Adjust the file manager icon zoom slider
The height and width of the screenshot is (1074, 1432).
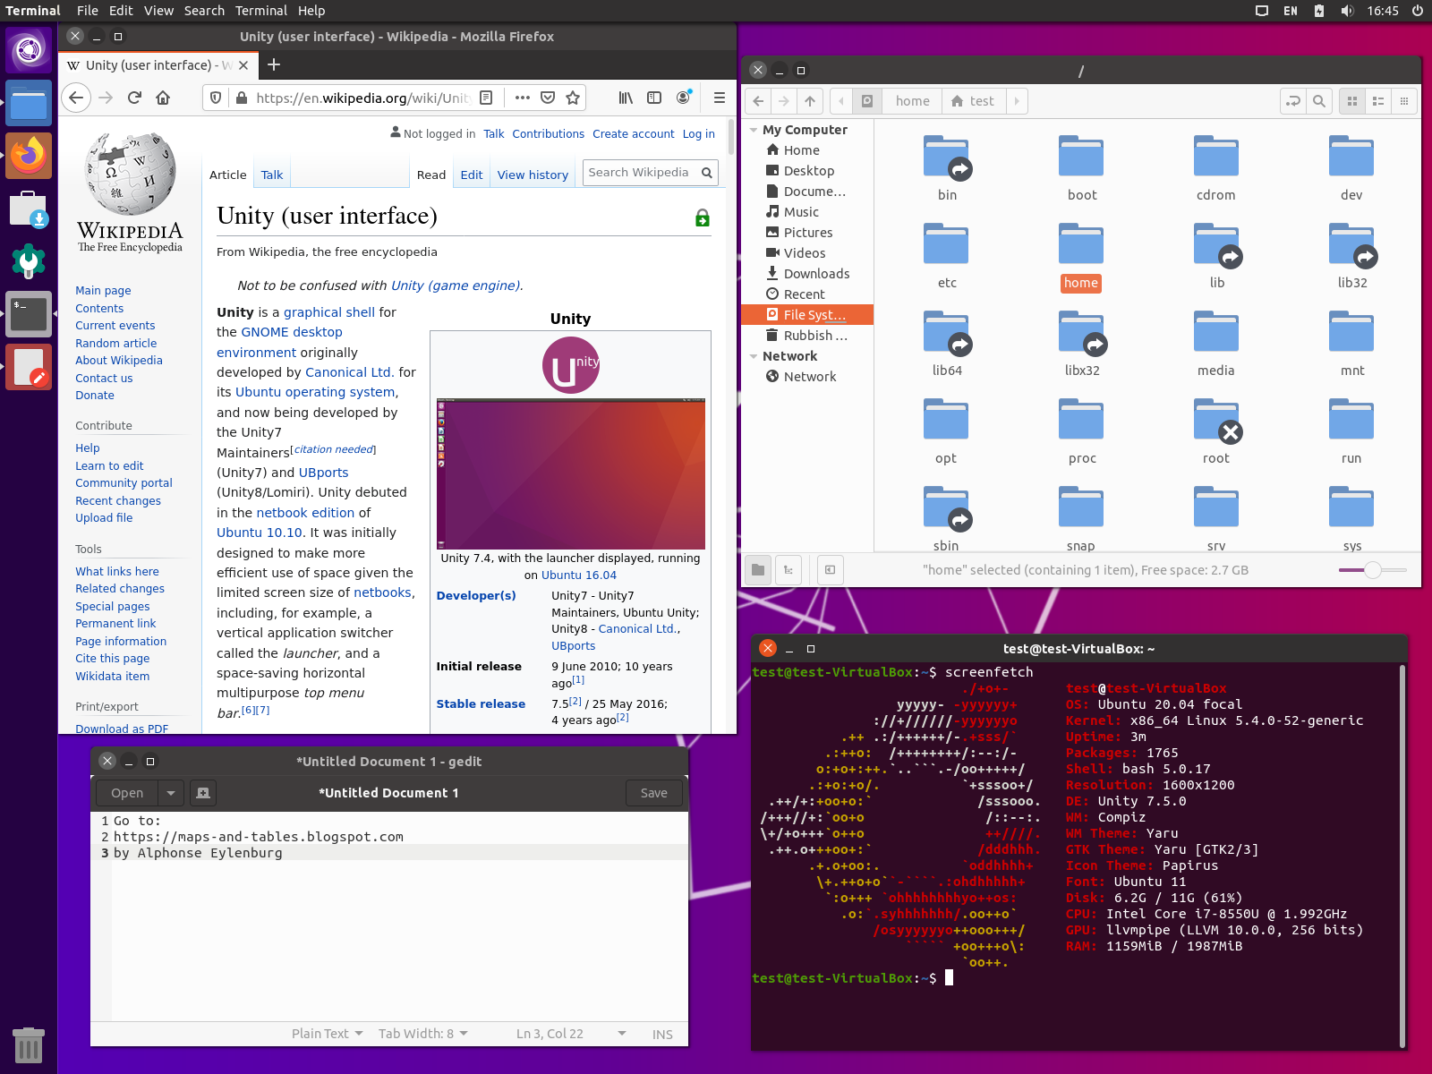[x=1372, y=570]
